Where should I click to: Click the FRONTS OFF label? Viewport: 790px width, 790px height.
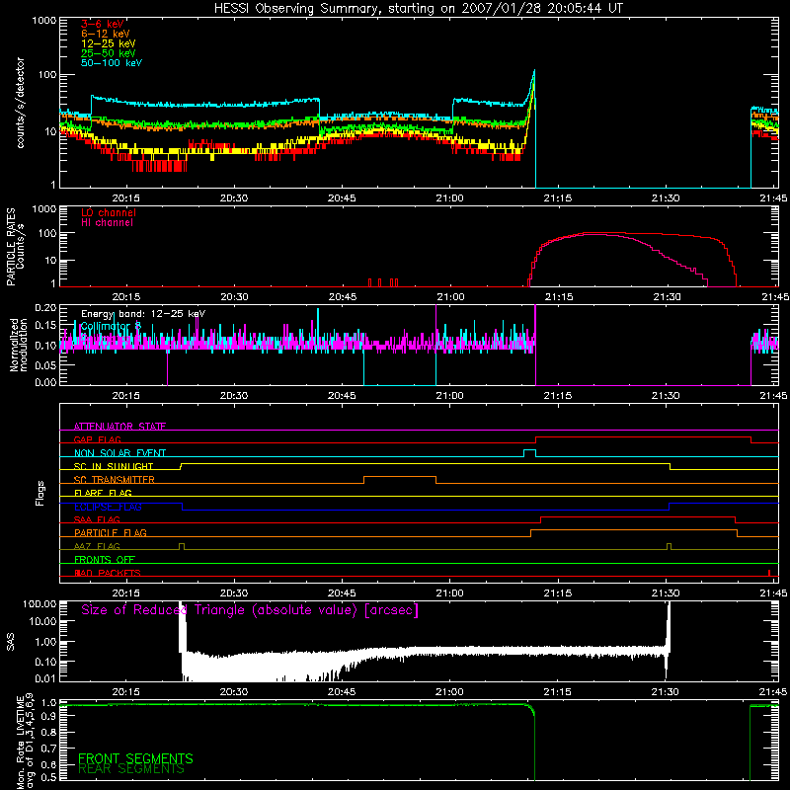point(105,559)
